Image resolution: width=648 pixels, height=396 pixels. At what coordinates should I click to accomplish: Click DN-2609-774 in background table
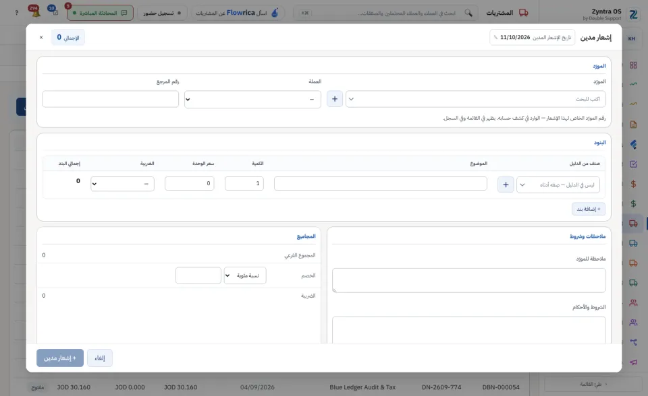[441, 387]
